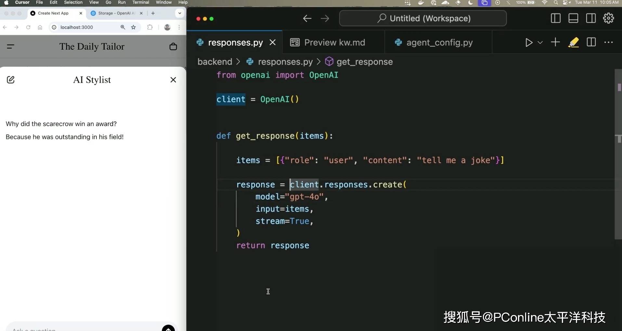Switch to the agent_config.py tab

coord(439,43)
